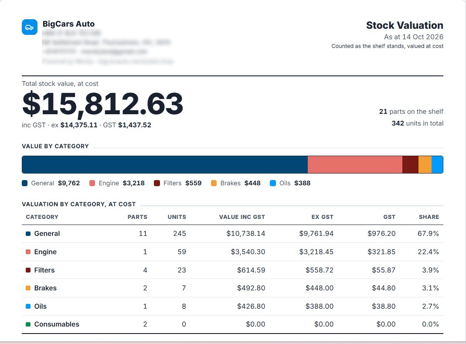This screenshot has height=344, width=466.
Task: Click the General category name in the table
Action: click(x=47, y=234)
